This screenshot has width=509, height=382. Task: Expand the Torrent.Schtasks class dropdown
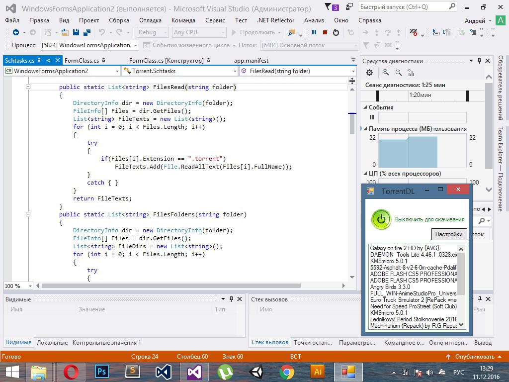click(x=234, y=71)
